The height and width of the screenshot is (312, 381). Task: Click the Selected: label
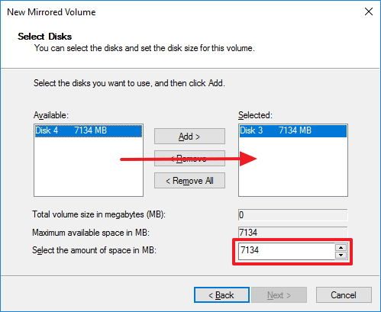coord(255,115)
